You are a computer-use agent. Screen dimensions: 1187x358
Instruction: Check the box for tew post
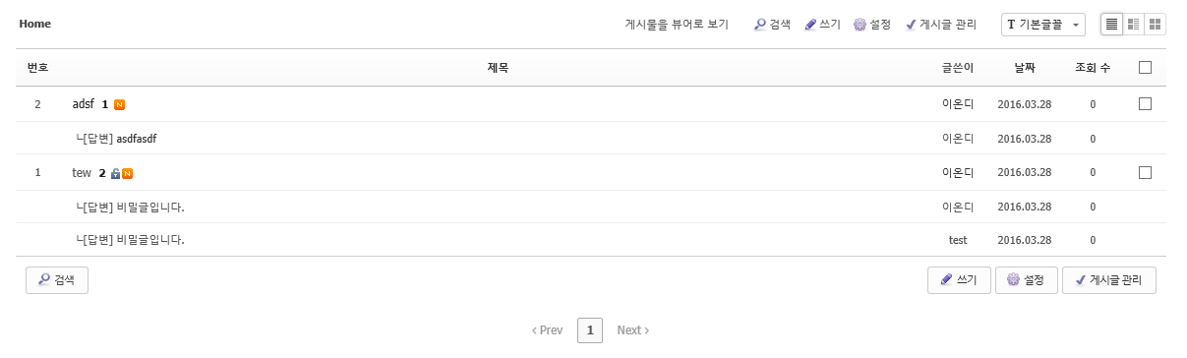coord(1145,172)
